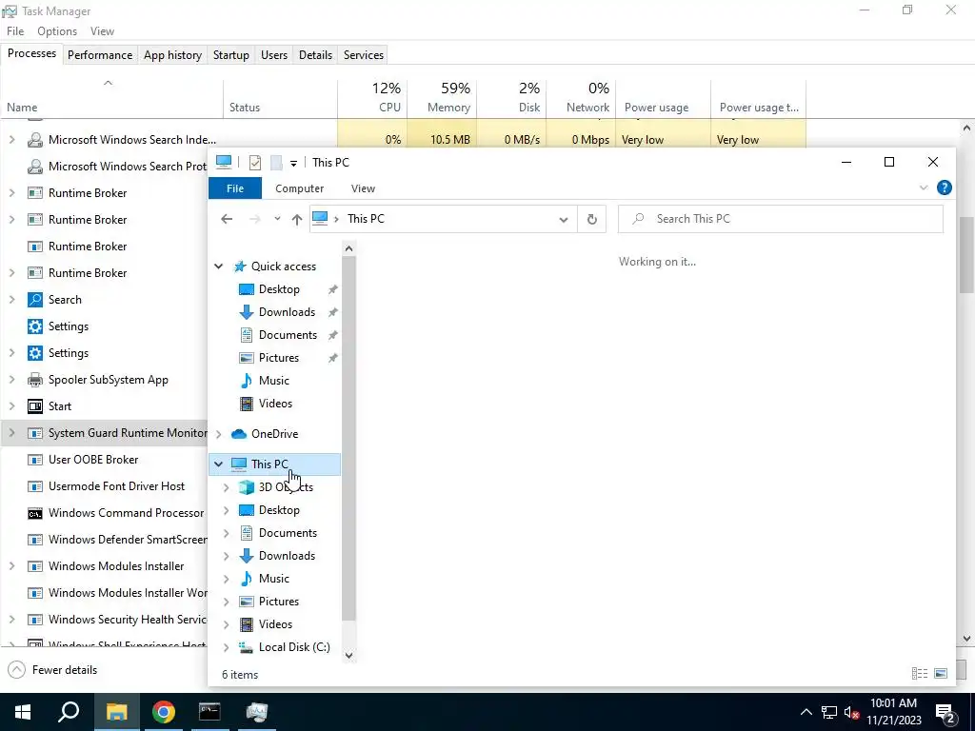The height and width of the screenshot is (731, 975).
Task: Switch to the Startup tab
Action: pos(230,54)
